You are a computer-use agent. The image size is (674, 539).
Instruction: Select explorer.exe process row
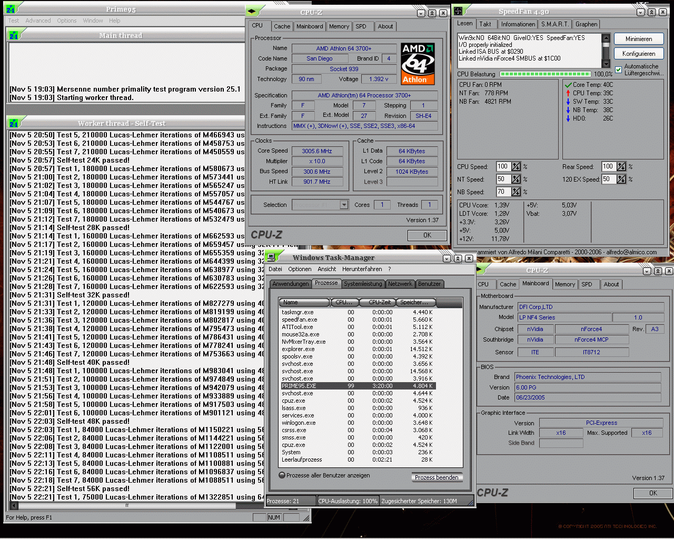[358, 349]
